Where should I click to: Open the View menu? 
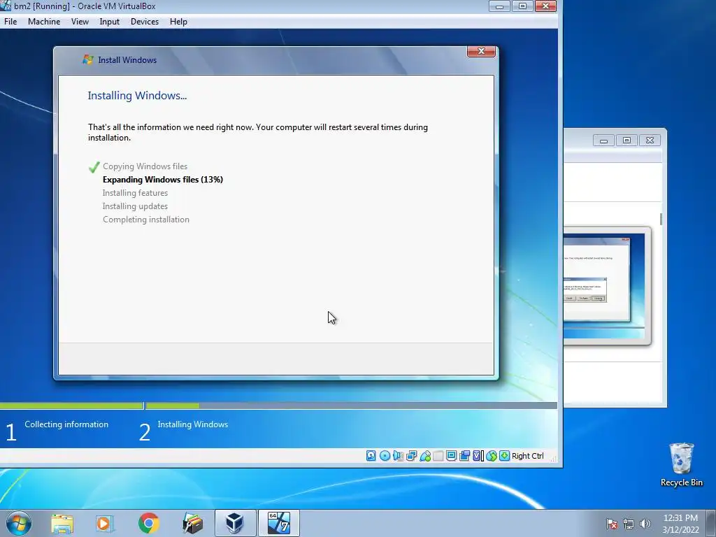pos(80,22)
